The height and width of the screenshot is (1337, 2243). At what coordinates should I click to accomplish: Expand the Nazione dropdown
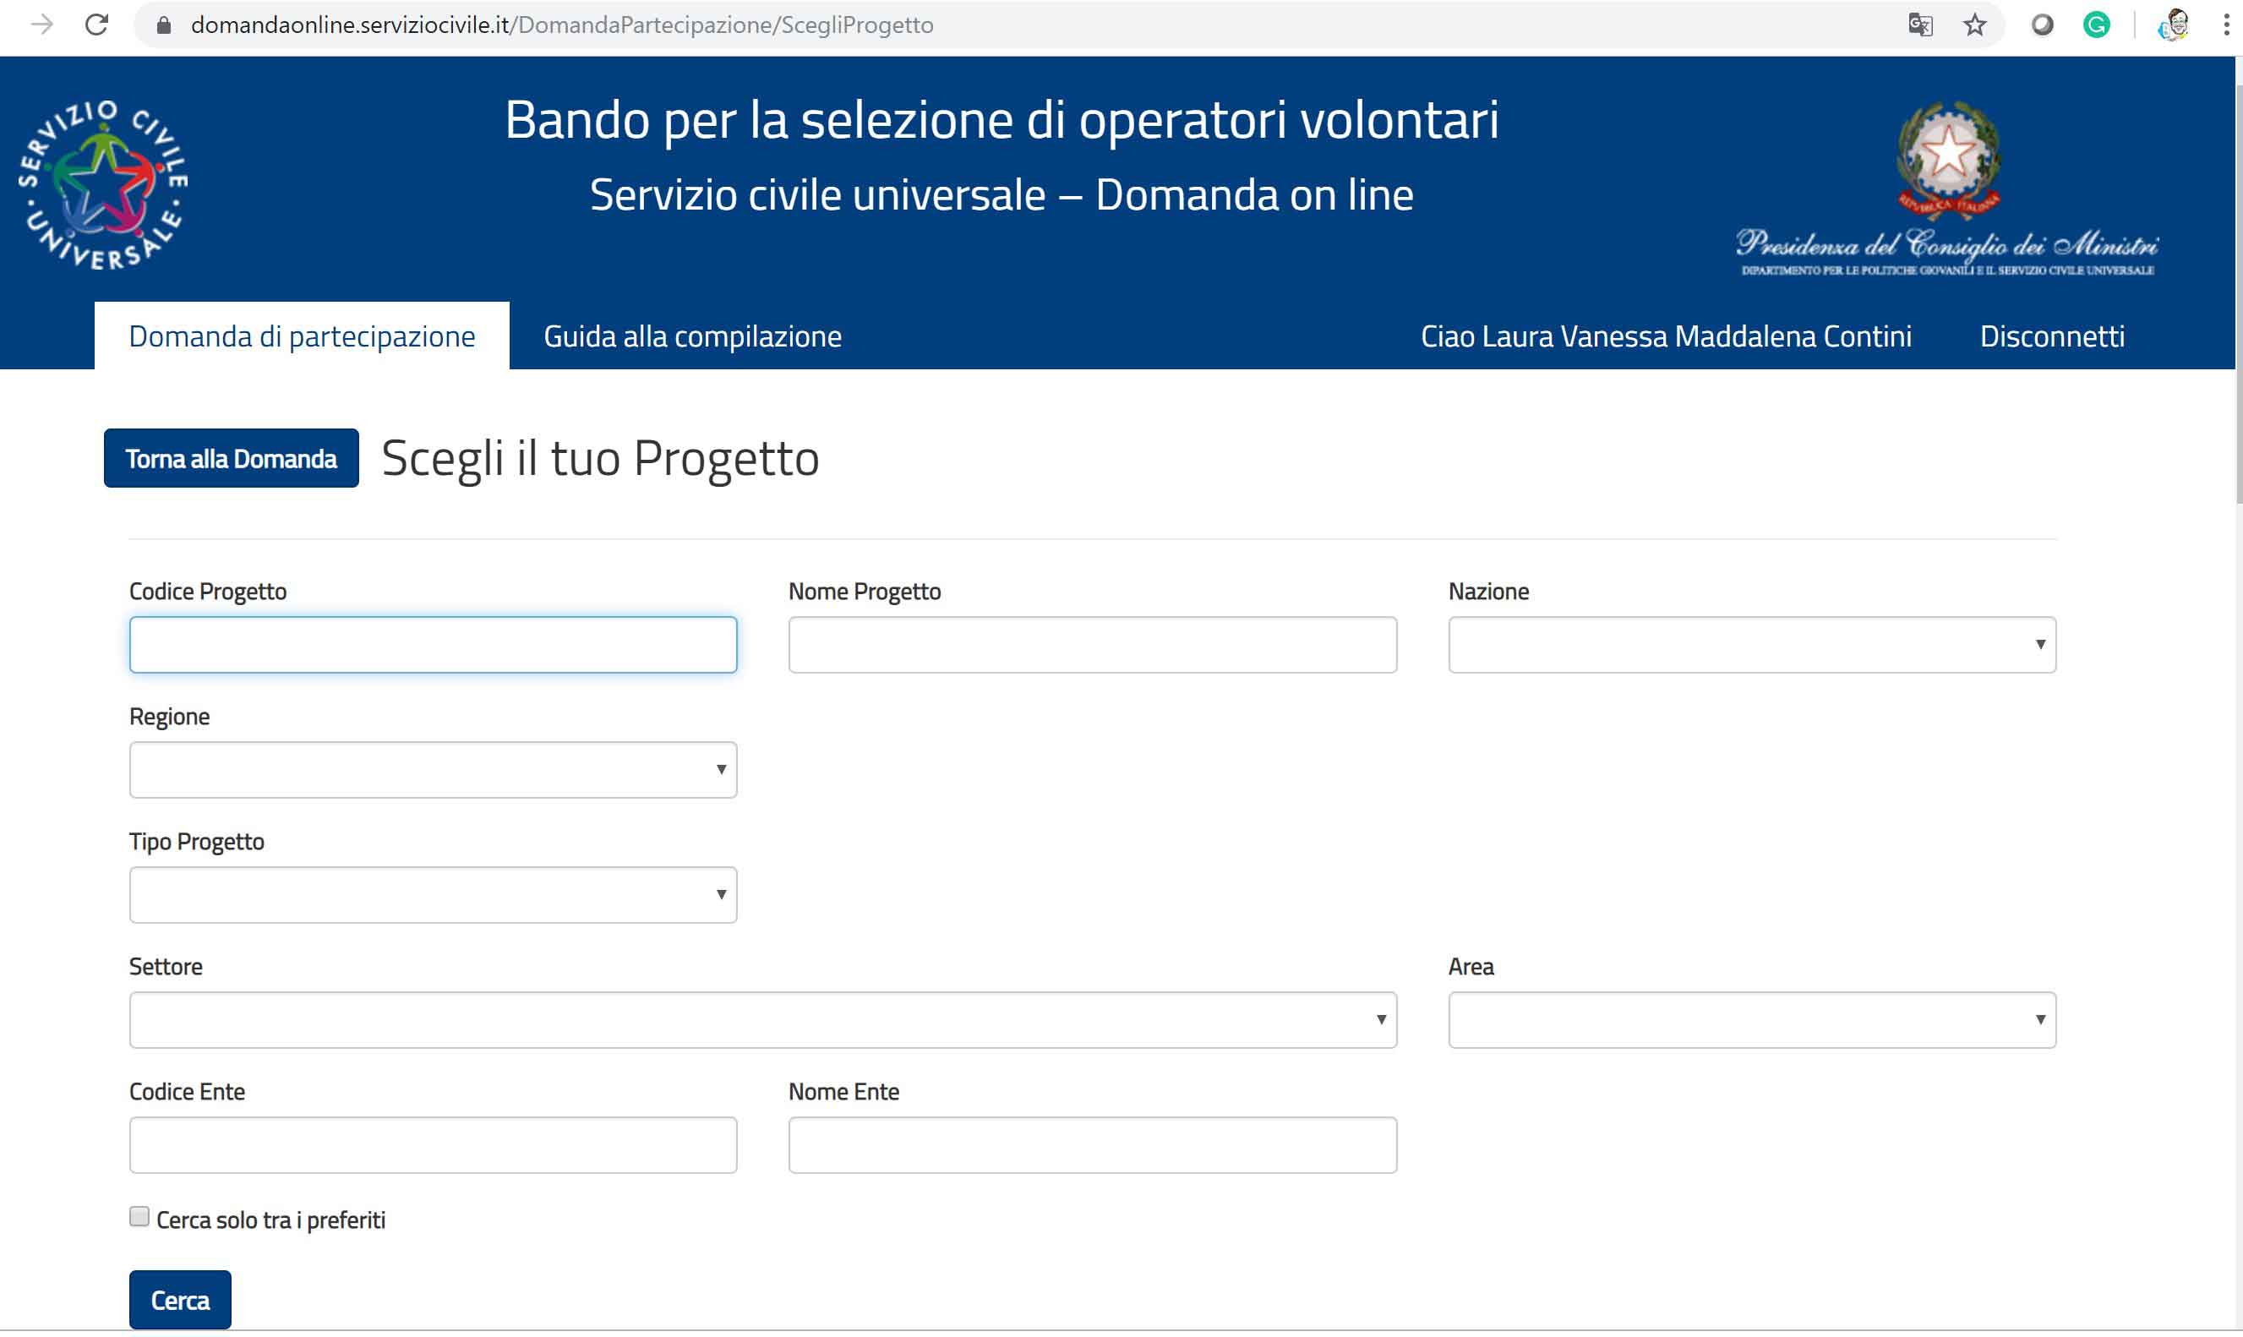[1751, 645]
